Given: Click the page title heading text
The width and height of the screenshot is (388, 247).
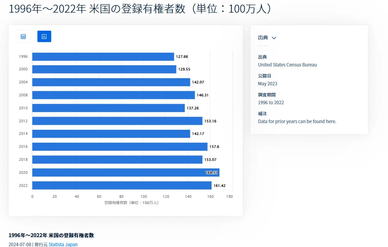Looking at the screenshot, I should click(x=140, y=9).
